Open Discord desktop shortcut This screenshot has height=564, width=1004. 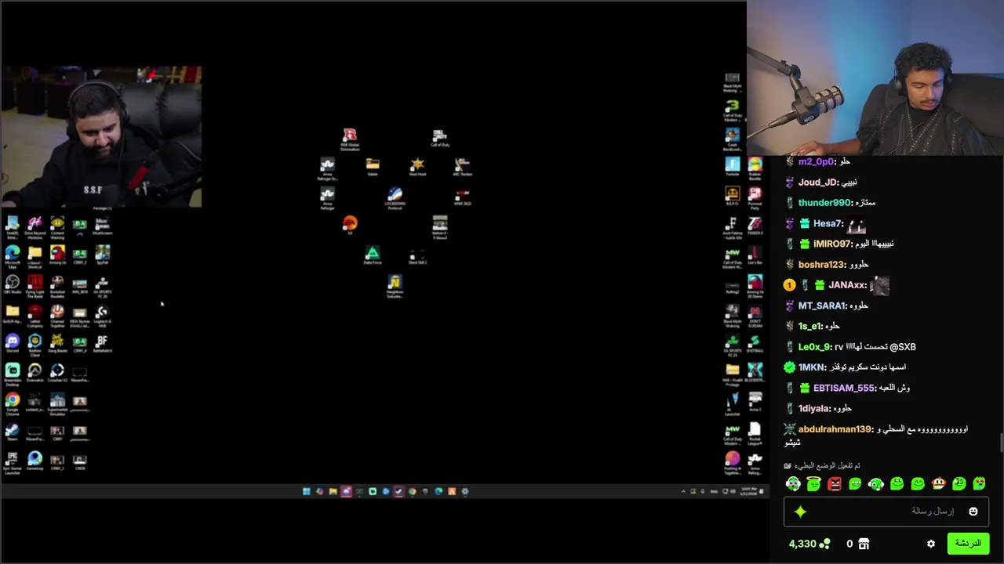click(13, 345)
